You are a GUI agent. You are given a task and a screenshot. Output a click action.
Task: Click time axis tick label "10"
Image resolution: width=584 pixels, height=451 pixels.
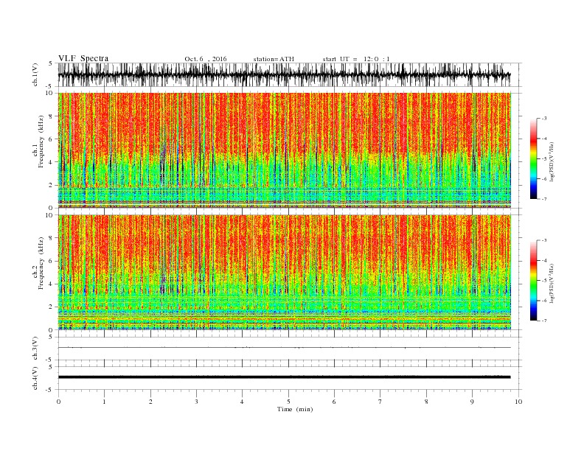click(x=518, y=402)
